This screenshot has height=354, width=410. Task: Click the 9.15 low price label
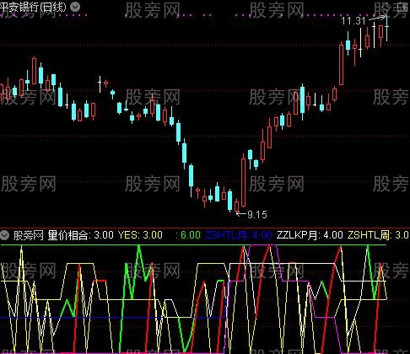click(257, 215)
